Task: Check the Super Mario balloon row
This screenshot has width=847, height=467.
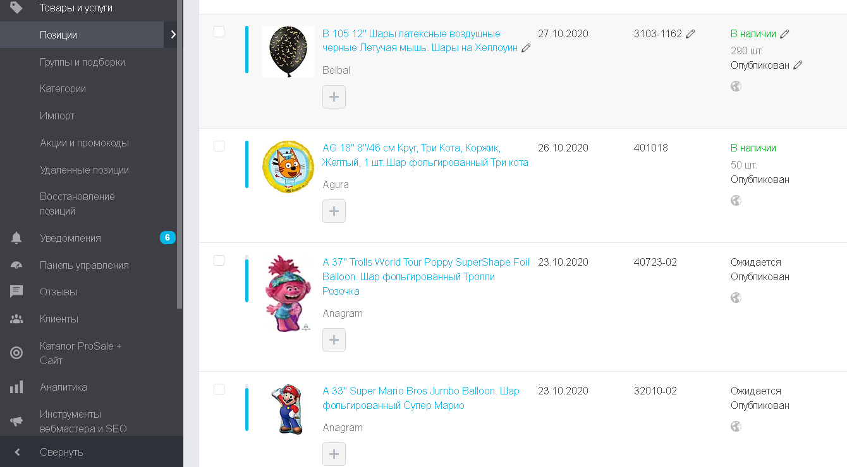Action: pos(219,389)
